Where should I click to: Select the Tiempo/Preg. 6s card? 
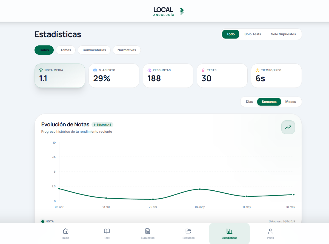(276, 76)
